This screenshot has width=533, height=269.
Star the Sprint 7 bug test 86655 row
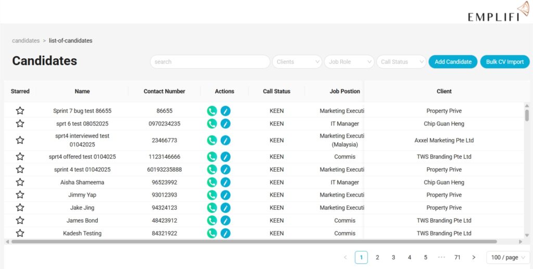pyautogui.click(x=20, y=111)
